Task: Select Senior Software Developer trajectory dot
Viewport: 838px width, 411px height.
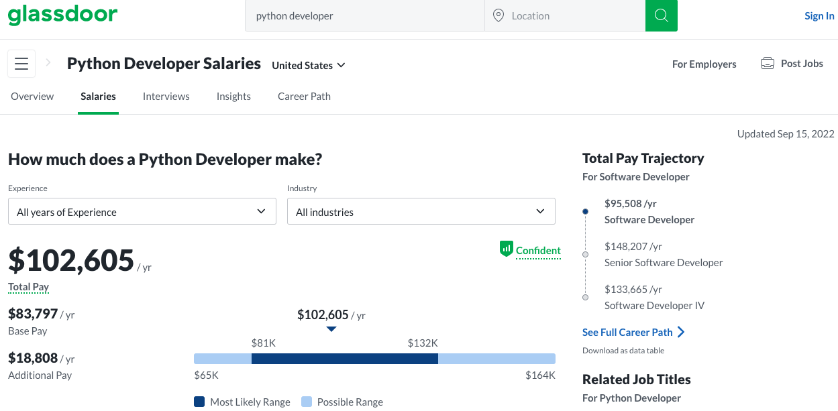Action: [x=586, y=254]
